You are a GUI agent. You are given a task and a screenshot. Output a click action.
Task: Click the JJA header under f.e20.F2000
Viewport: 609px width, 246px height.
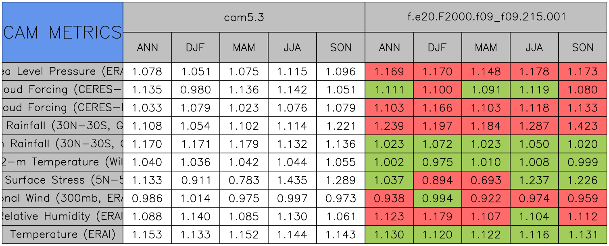pos(534,48)
